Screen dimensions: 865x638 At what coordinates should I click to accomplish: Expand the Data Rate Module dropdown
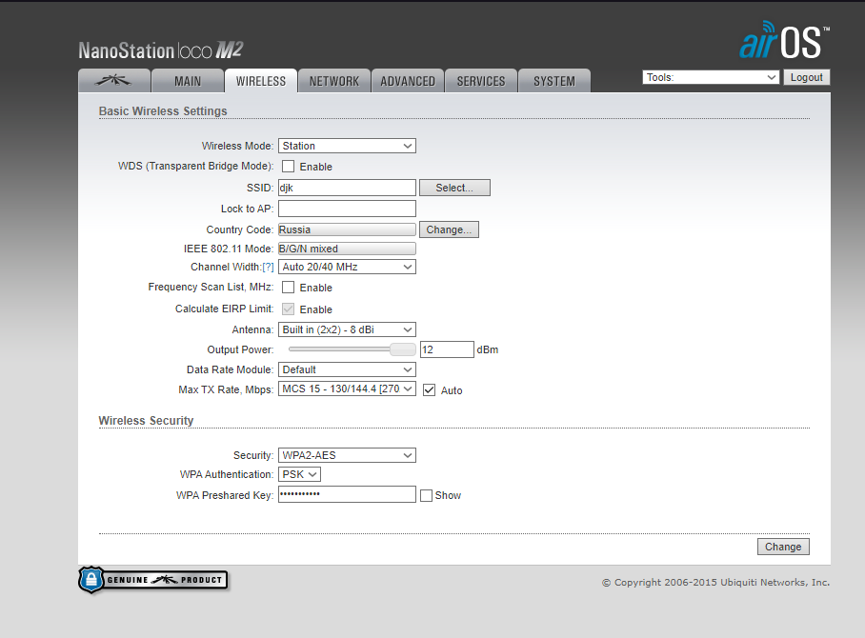pyautogui.click(x=347, y=369)
